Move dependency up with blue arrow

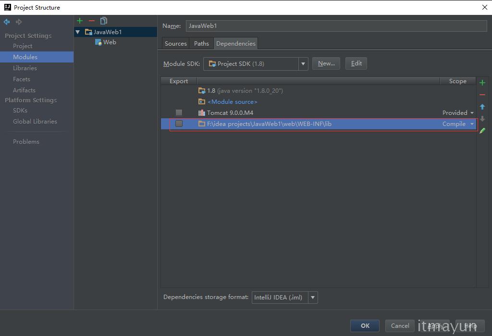482,107
